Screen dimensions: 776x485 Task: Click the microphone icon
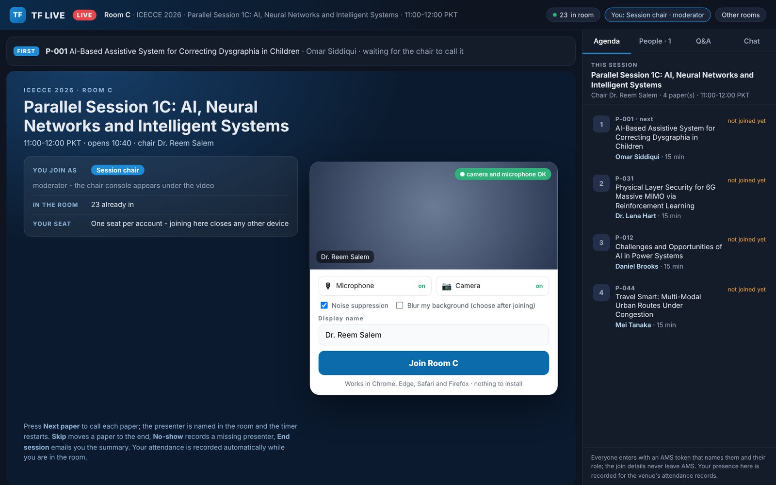(x=328, y=286)
